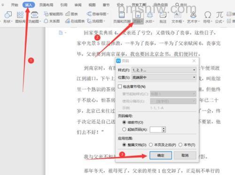Viewport: 235px width, 175px height.
Task: Open the 符号 omega symbol tool
Action: click(x=208, y=17)
